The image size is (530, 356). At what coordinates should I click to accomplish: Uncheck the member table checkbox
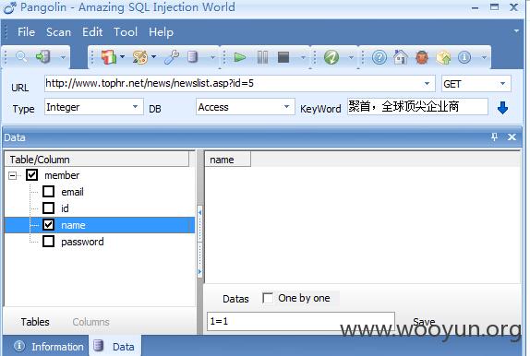click(31, 175)
